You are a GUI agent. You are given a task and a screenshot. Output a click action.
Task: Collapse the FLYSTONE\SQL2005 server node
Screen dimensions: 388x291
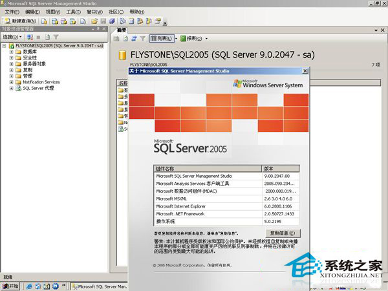5,46
